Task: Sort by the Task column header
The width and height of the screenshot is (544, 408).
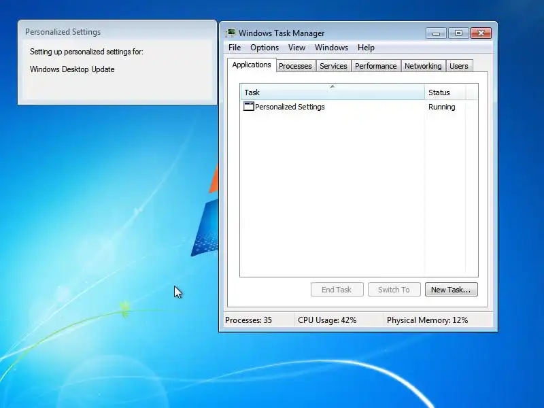Action: click(x=333, y=92)
